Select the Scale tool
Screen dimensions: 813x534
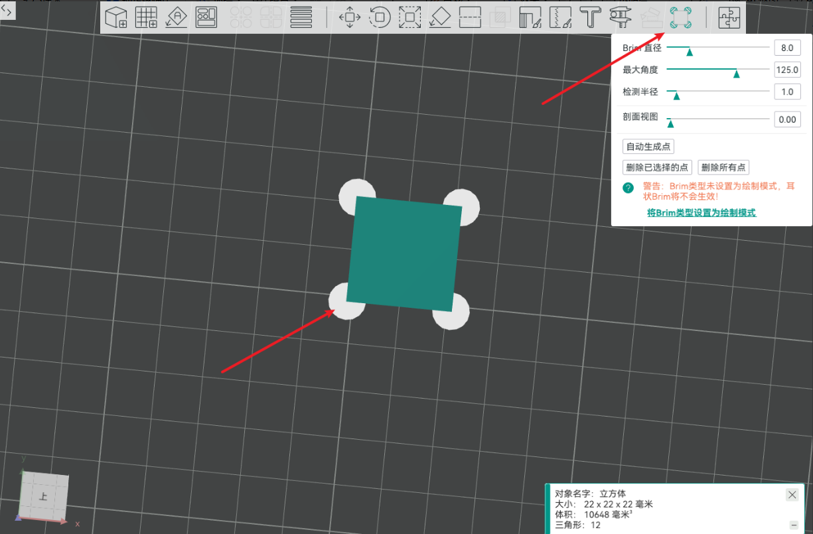click(410, 18)
